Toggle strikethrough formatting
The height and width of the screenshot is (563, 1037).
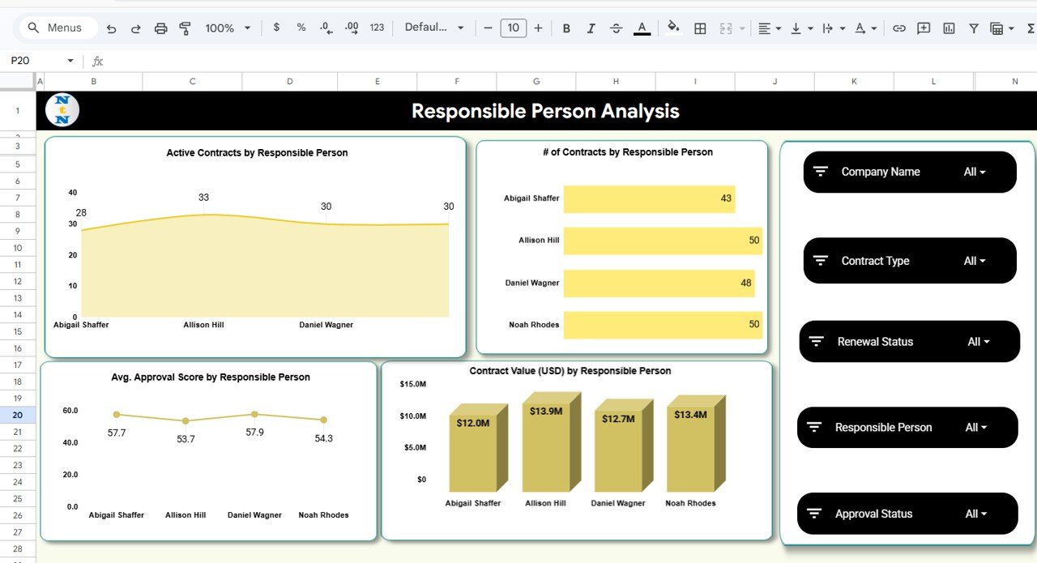point(616,28)
